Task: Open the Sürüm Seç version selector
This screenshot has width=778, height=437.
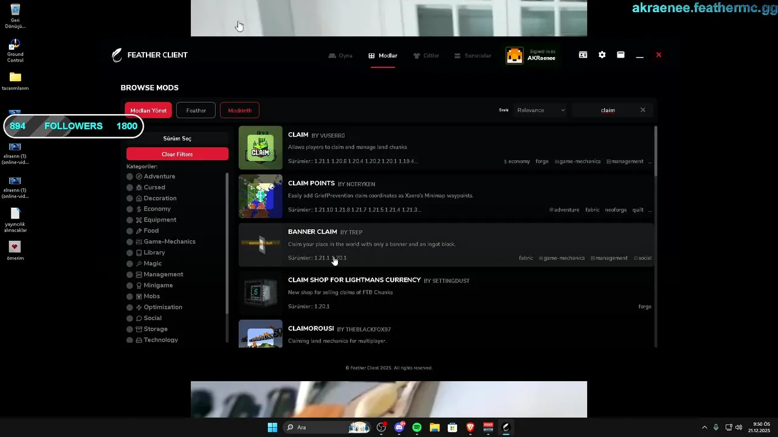Action: [177, 138]
